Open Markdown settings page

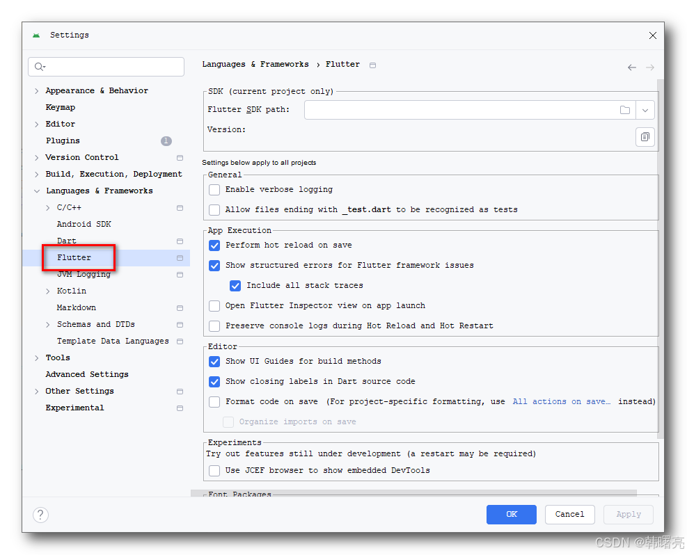pos(77,307)
